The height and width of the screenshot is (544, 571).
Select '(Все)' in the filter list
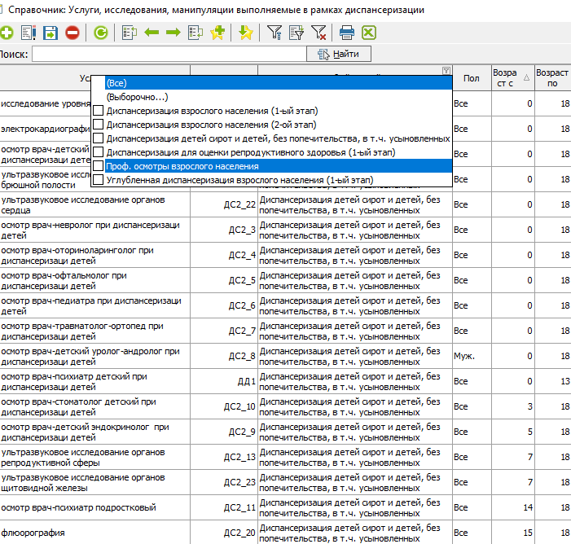point(116,83)
